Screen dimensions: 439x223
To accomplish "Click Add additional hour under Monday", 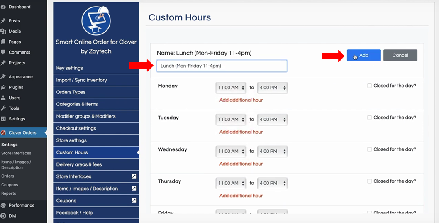I will (241, 100).
